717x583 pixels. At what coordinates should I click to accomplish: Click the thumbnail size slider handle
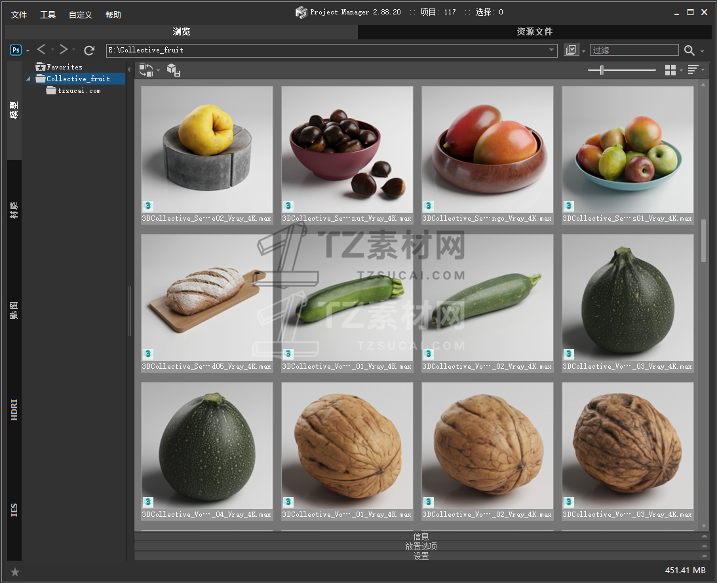click(602, 70)
